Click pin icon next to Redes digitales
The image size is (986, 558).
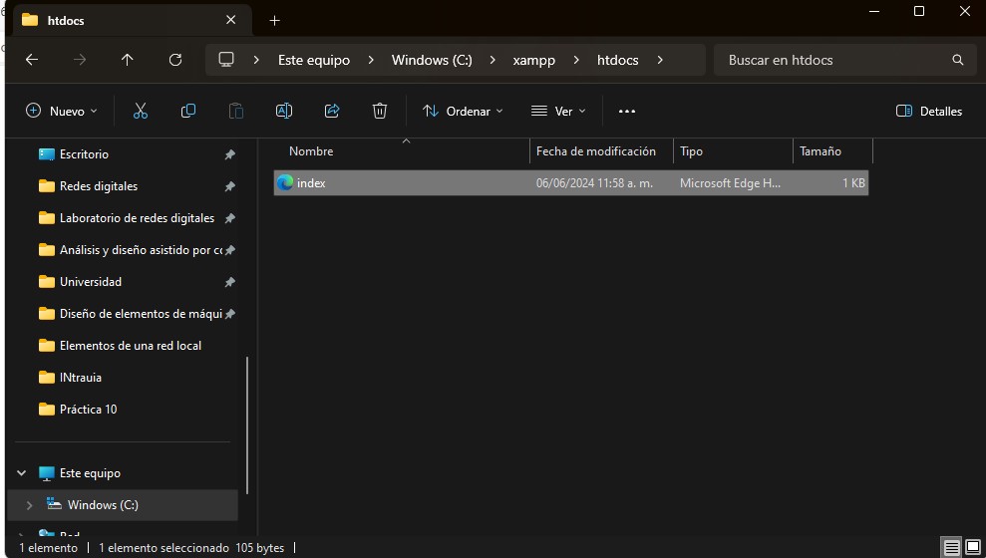click(x=230, y=186)
